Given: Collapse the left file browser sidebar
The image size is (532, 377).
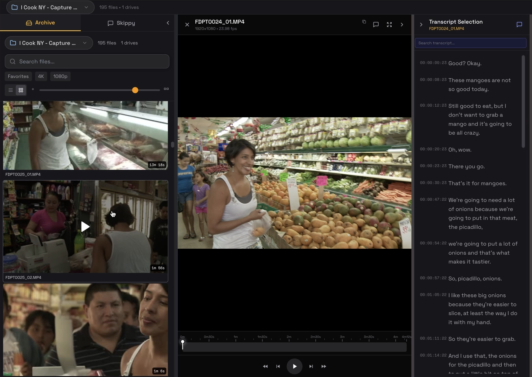Looking at the screenshot, I should (167, 22).
